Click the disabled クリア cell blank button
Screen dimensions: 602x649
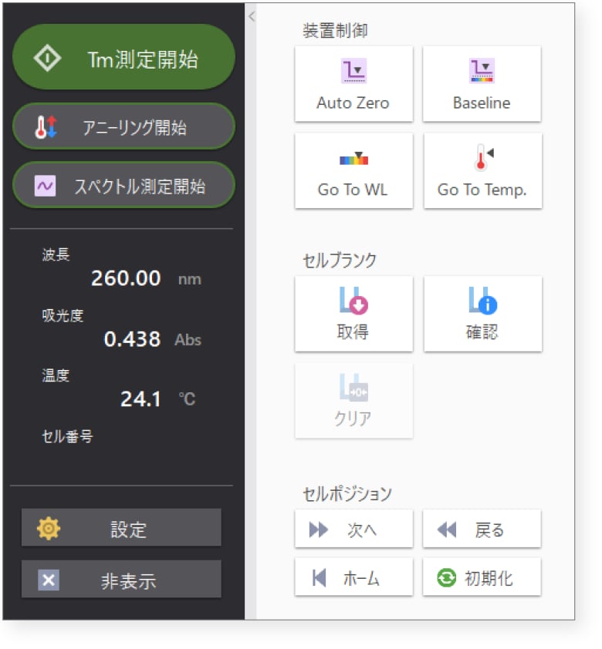point(353,401)
